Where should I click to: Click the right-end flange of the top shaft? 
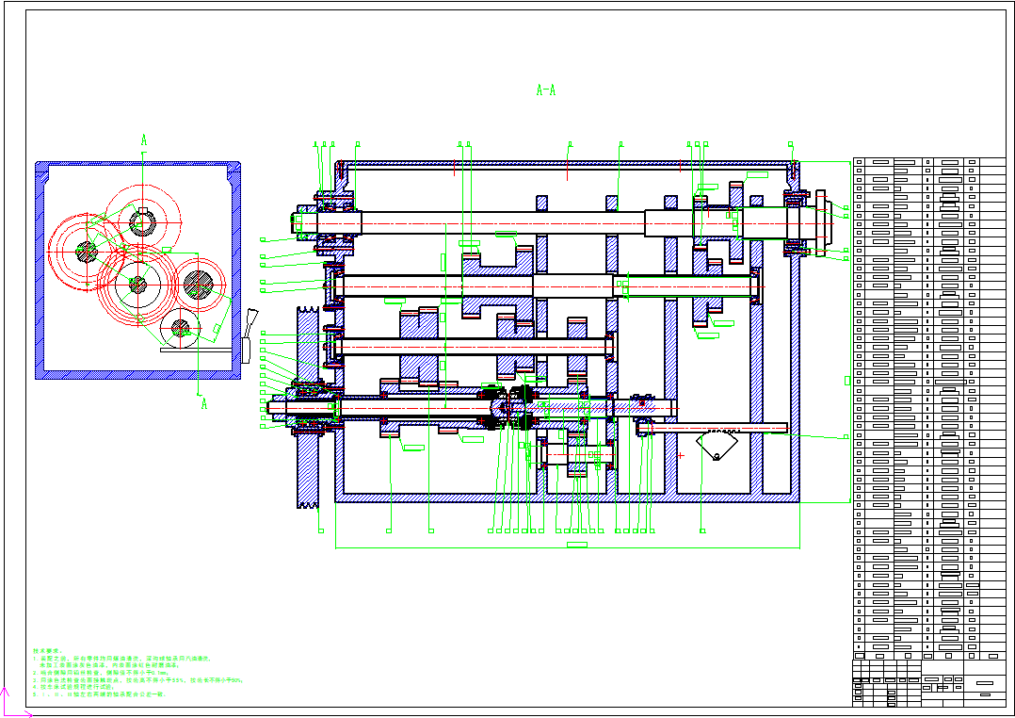tap(822, 222)
